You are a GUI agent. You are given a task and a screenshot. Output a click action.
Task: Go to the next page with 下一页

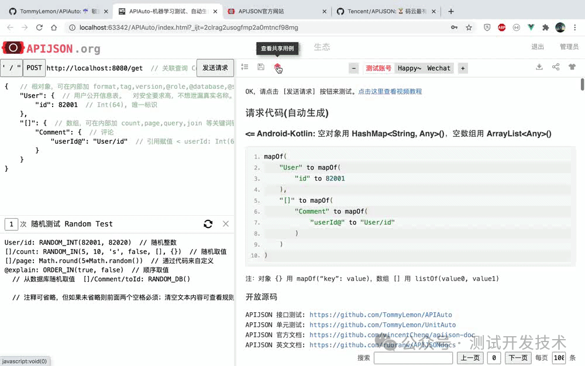click(x=518, y=358)
